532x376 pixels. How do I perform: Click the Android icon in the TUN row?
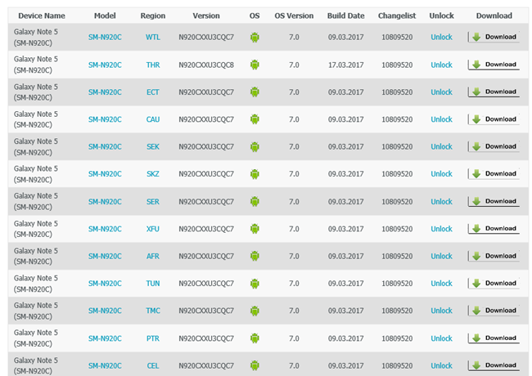pyautogui.click(x=255, y=284)
